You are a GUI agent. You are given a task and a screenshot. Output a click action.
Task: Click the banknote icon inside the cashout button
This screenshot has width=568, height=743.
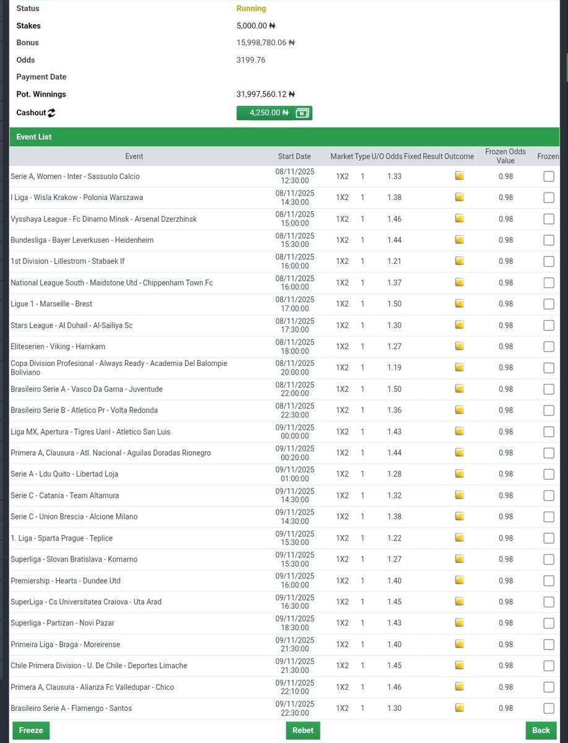[x=303, y=113]
